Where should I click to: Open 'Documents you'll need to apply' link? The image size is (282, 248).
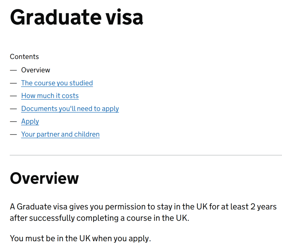pyautogui.click(x=70, y=109)
